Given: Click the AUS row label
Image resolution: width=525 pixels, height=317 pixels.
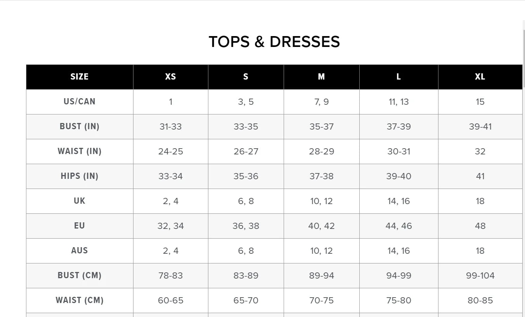Looking at the screenshot, I should 80,251.
